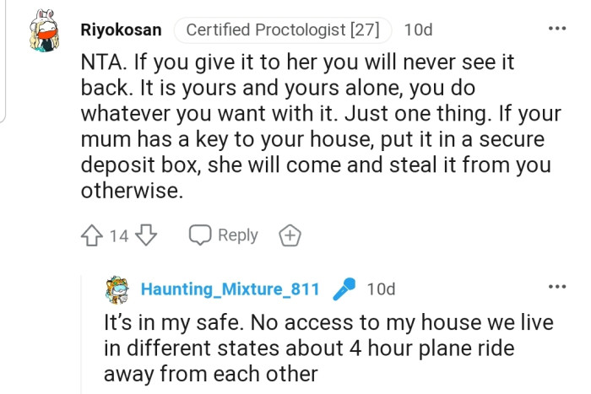Click the blue OP microphone icon
The height and width of the screenshot is (394, 591).
[343, 289]
